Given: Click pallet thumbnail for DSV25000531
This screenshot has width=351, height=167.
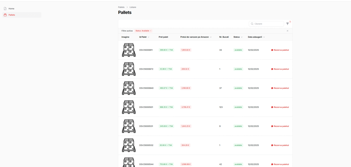Looking at the screenshot, I should tap(129, 126).
